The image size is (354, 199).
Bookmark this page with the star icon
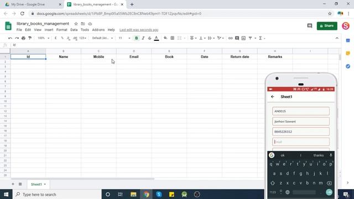coord(330,13)
